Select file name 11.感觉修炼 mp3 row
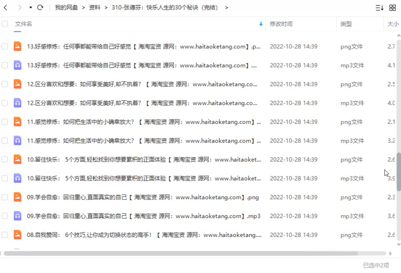The width and height of the screenshot is (401, 273). click(x=144, y=141)
